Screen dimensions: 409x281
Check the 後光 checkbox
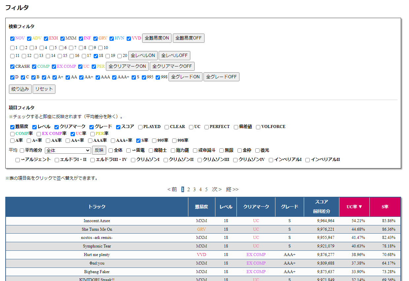click(258, 150)
